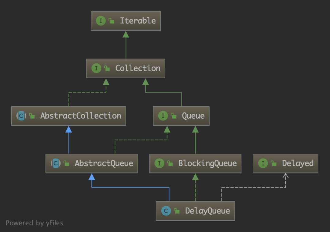
Task: Click the interface icon on BlockingQueue node
Action: pyautogui.click(x=159, y=163)
